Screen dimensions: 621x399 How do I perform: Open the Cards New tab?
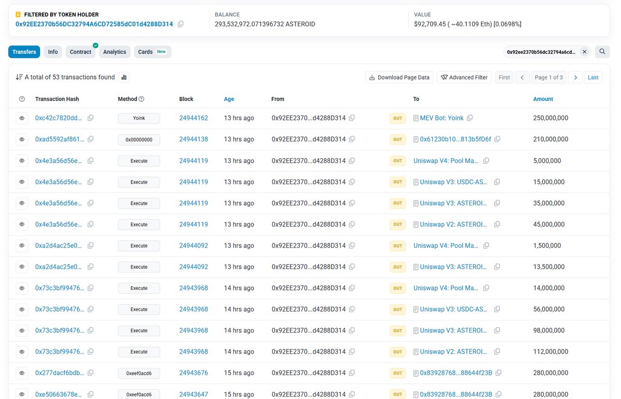[152, 52]
